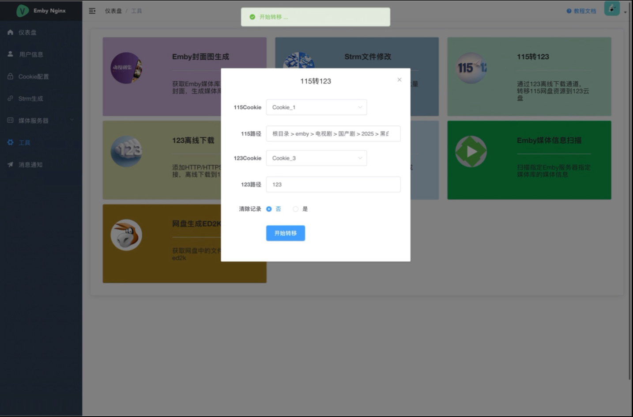Screen dimensions: 633x417
Task: Close the 115转123 dialog
Action: point(399,80)
